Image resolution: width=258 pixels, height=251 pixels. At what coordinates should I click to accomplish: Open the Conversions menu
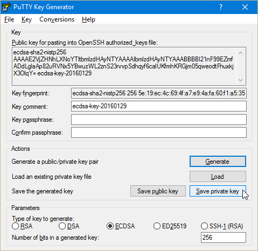[57, 19]
